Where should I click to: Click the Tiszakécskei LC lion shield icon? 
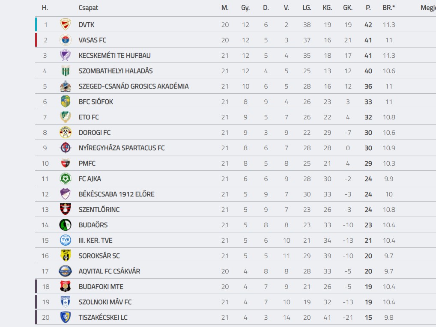pyautogui.click(x=66, y=317)
